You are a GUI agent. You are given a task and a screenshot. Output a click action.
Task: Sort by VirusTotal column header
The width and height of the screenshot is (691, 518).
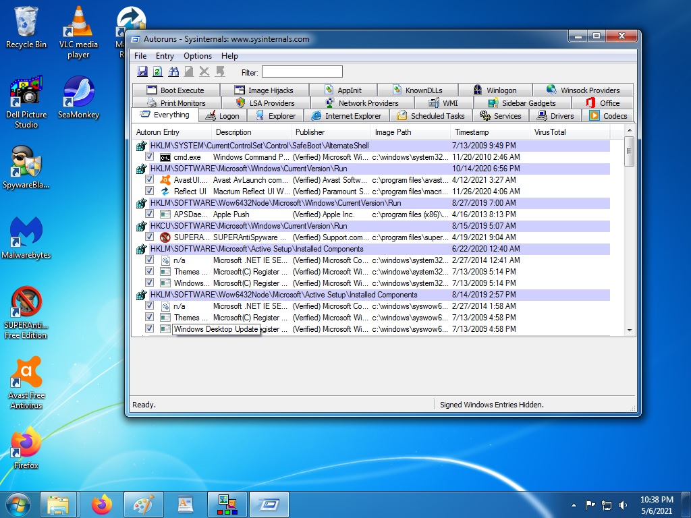point(570,132)
